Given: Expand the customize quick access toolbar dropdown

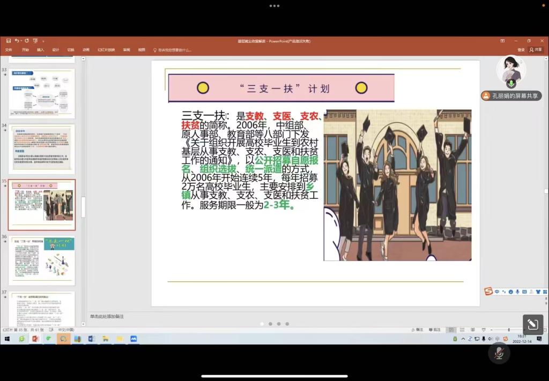Looking at the screenshot, I should 43,41.
